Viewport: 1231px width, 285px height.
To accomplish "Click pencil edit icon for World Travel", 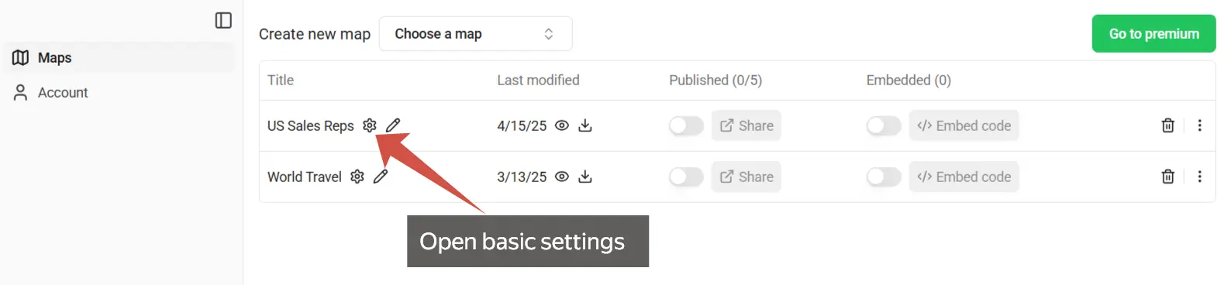I will coord(381,177).
